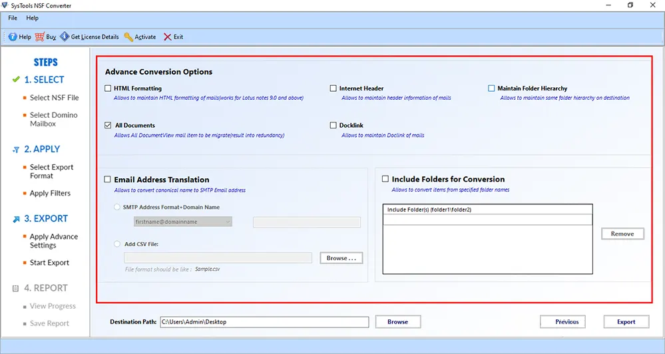Enable the Docklink checkbox
Image resolution: width=665 pixels, height=354 pixels.
point(333,125)
